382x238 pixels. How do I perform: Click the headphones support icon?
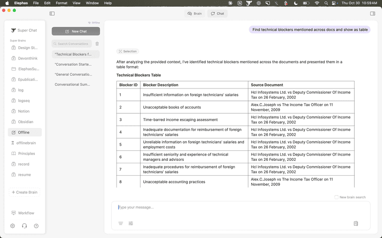(x=24, y=226)
